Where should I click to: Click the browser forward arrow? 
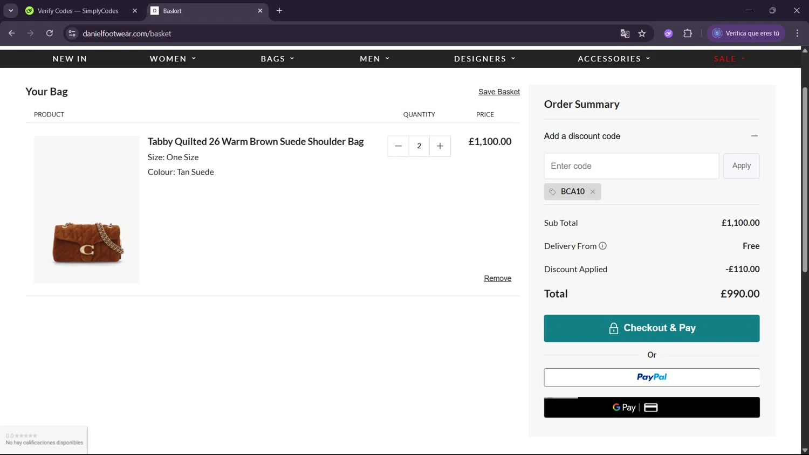pos(30,33)
